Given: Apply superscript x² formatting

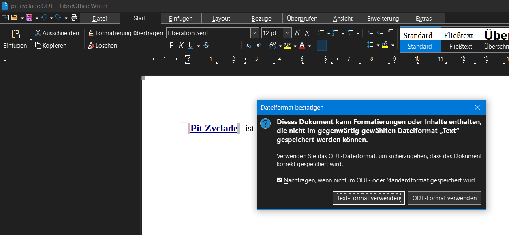Looking at the screenshot, I should (x=259, y=46).
